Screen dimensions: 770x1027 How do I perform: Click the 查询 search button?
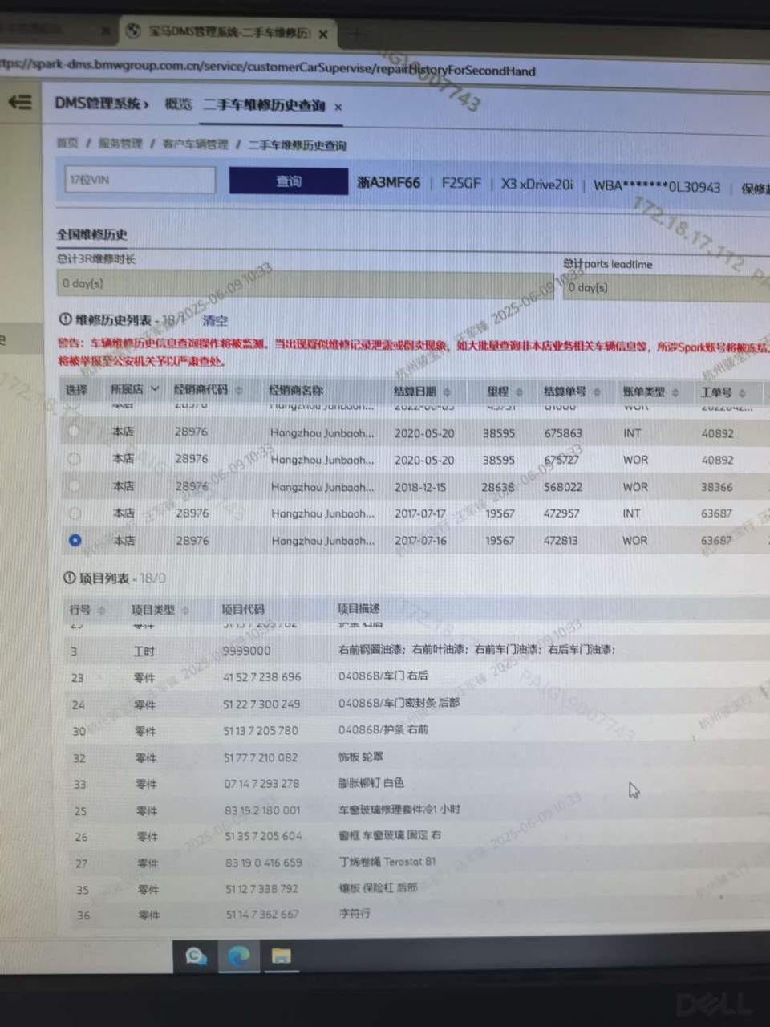point(289,181)
